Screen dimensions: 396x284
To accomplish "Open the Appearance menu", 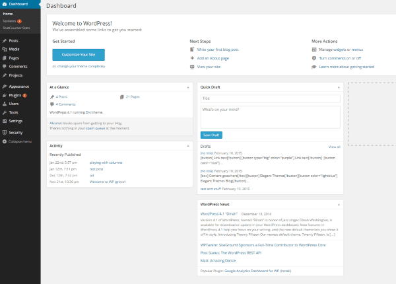I will click(x=19, y=87).
